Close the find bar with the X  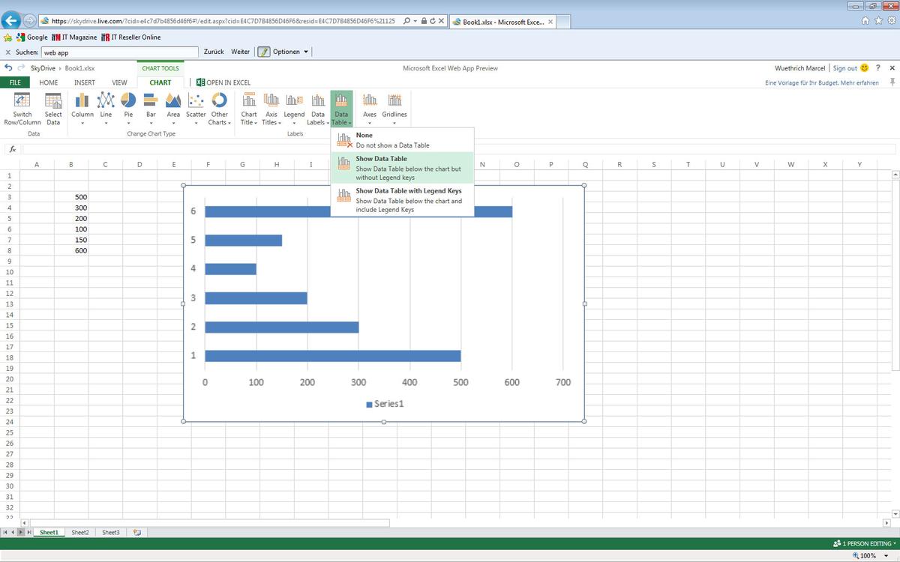(7, 52)
